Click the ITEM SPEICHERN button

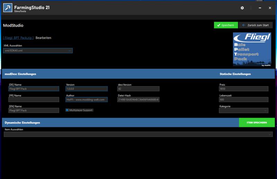coord(257,122)
